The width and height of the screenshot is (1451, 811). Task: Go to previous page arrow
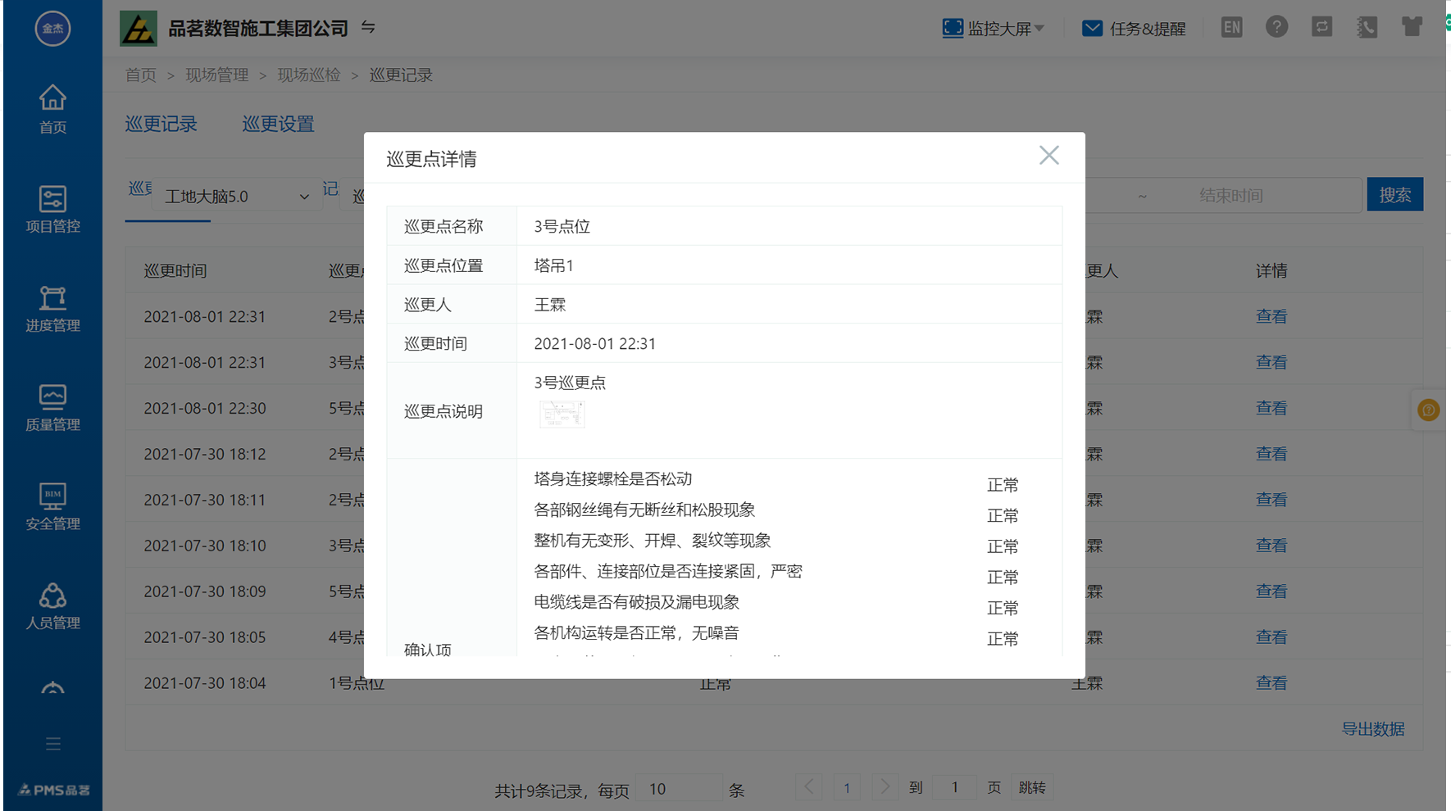tap(808, 787)
